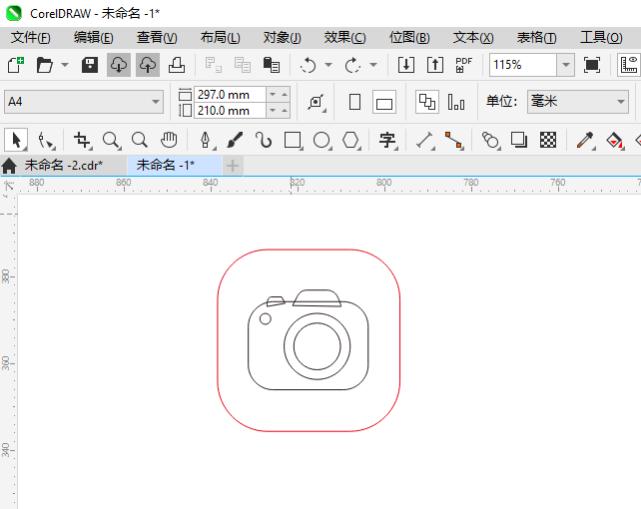Screen dimensions: 641x509
Task: Select the Connector tool
Action: (454, 140)
